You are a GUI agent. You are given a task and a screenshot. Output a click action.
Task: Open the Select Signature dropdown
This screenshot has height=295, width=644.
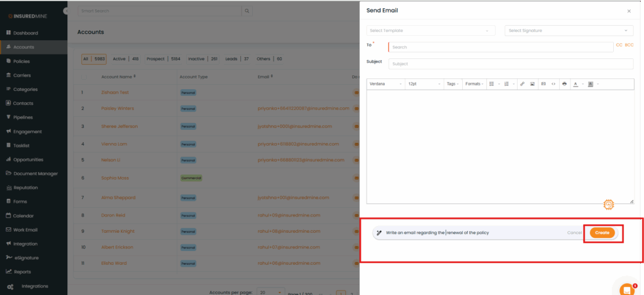click(x=569, y=31)
